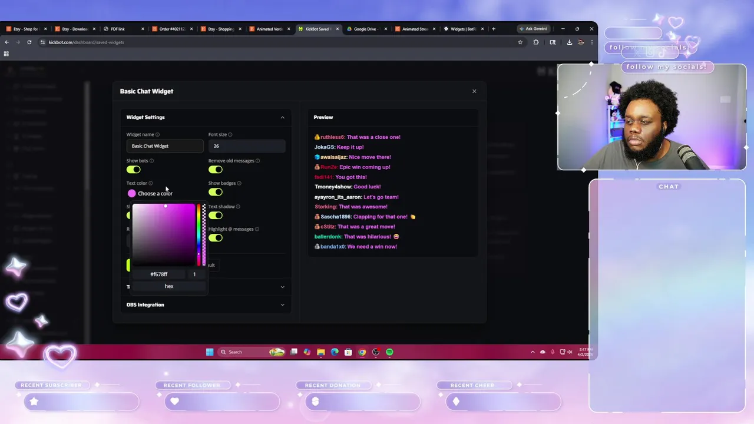This screenshot has height=424, width=754.
Task: Click 'banda1x0: We need a win now!' message
Action: (x=356, y=247)
